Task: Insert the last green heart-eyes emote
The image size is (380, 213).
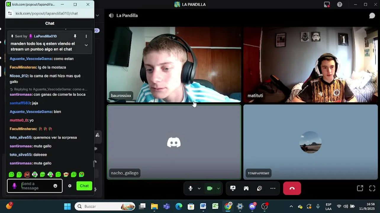Action: [x=82, y=175]
